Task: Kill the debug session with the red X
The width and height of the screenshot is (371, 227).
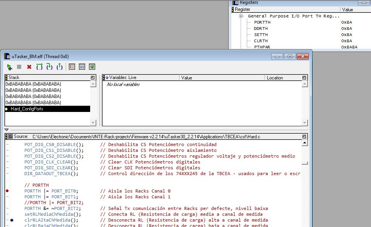Action: click(29, 67)
